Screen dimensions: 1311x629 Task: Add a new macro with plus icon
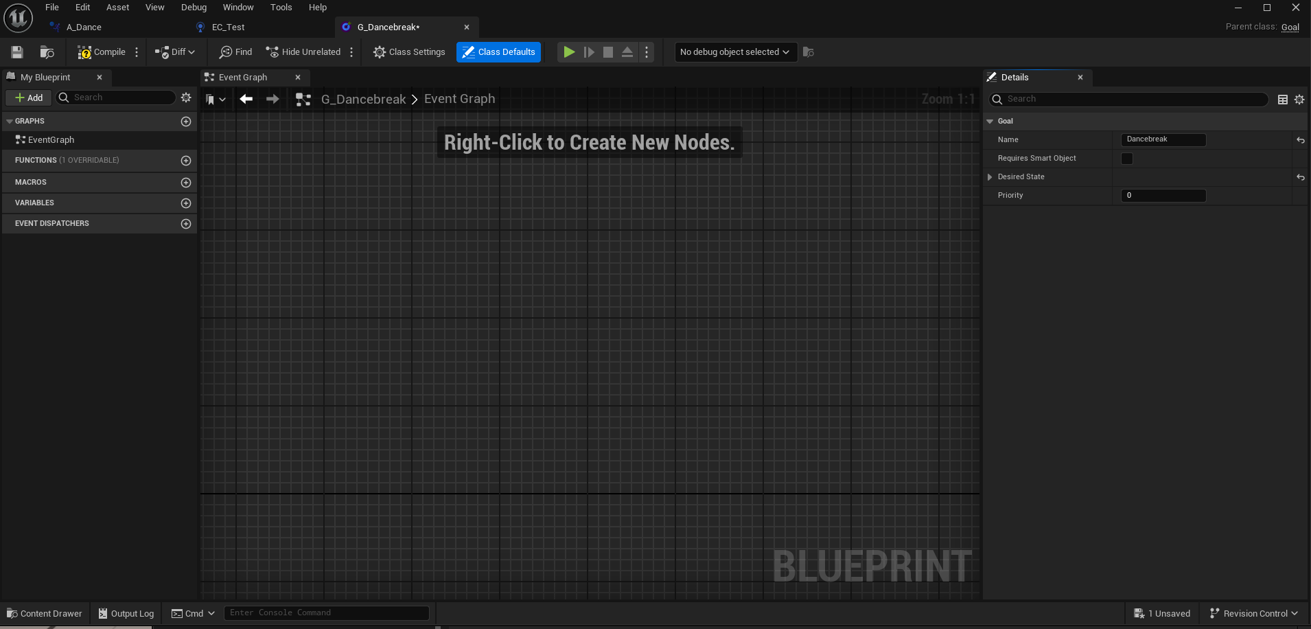coord(185,183)
